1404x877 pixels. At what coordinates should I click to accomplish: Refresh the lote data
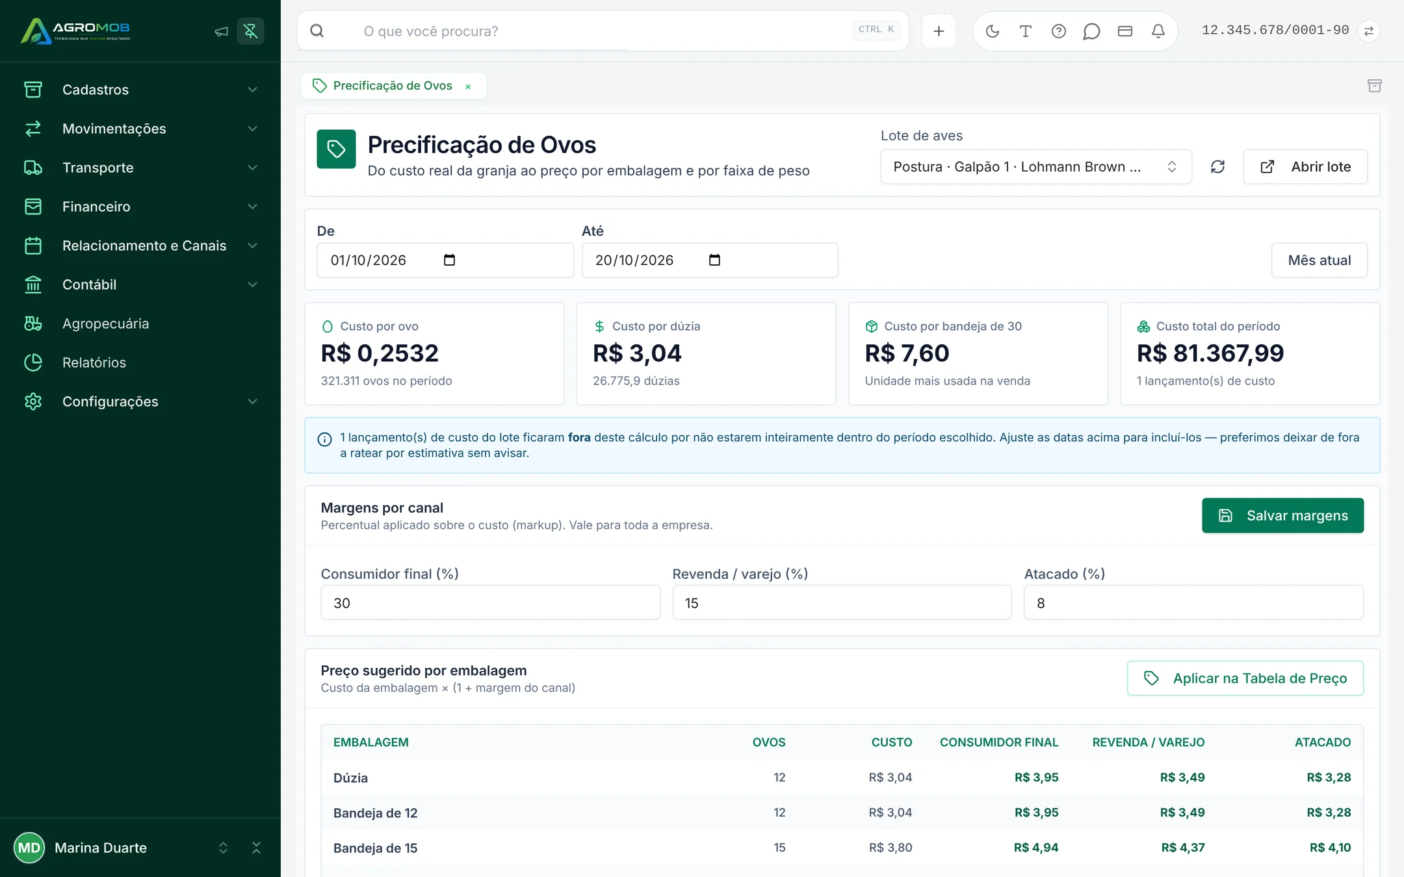pos(1217,167)
